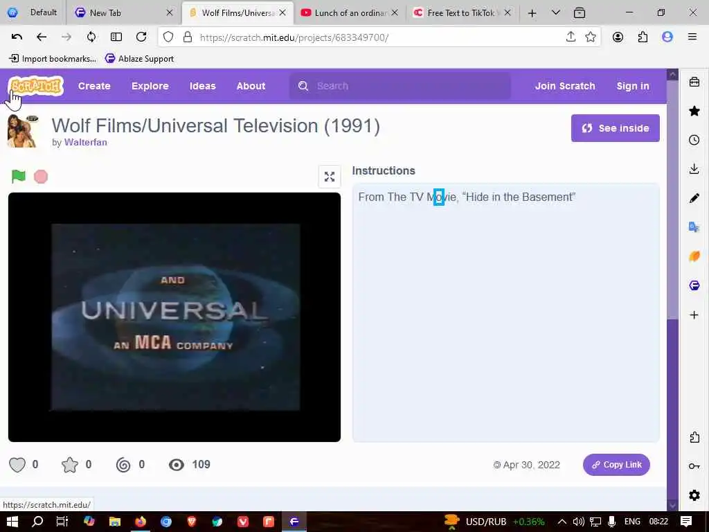Click Join Scratch link
Screen dimensions: 709x532
565,86
